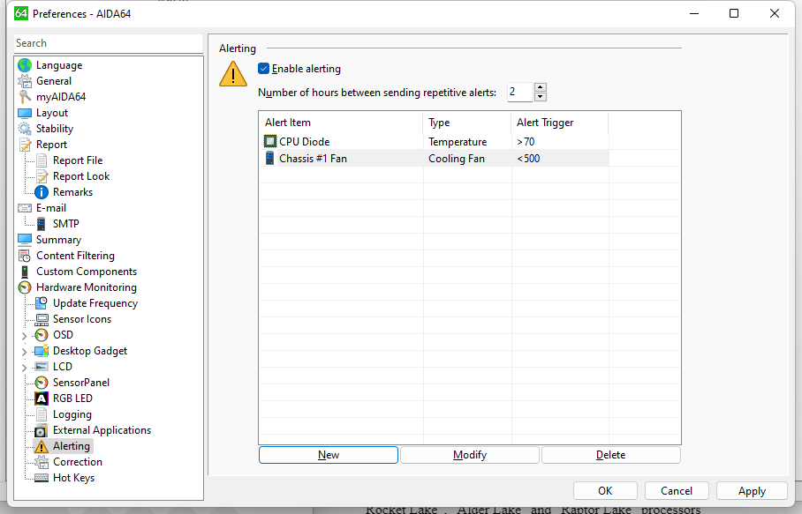Click the Hardware Monitoring icon
The width and height of the screenshot is (802, 514).
(x=25, y=287)
